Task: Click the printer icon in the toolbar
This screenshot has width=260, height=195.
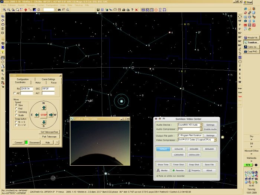Action: tap(124, 10)
